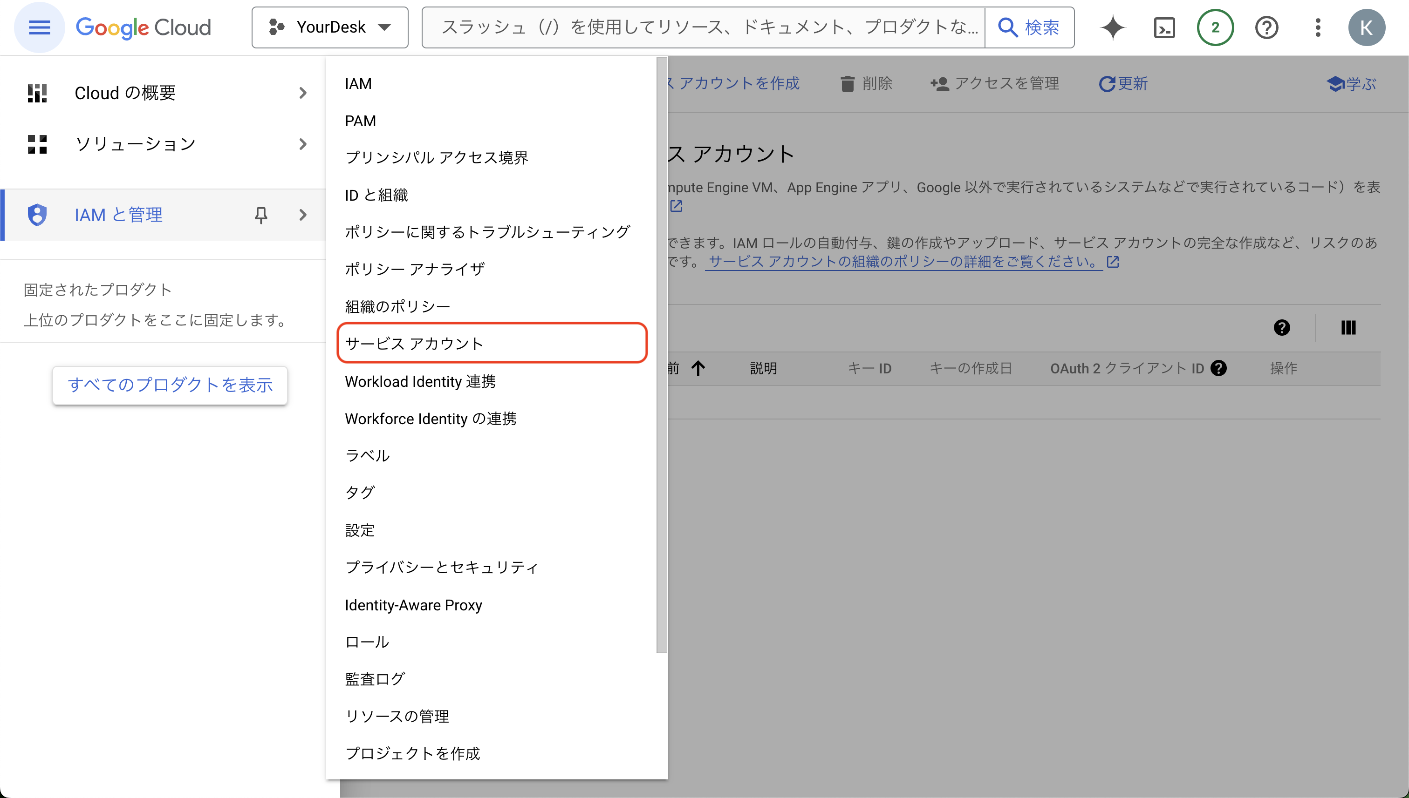This screenshot has height=798, width=1409.
Task: Click the hamburger navigation menu icon
Action: coord(39,27)
